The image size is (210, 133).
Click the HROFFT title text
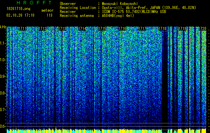coord(34,3)
